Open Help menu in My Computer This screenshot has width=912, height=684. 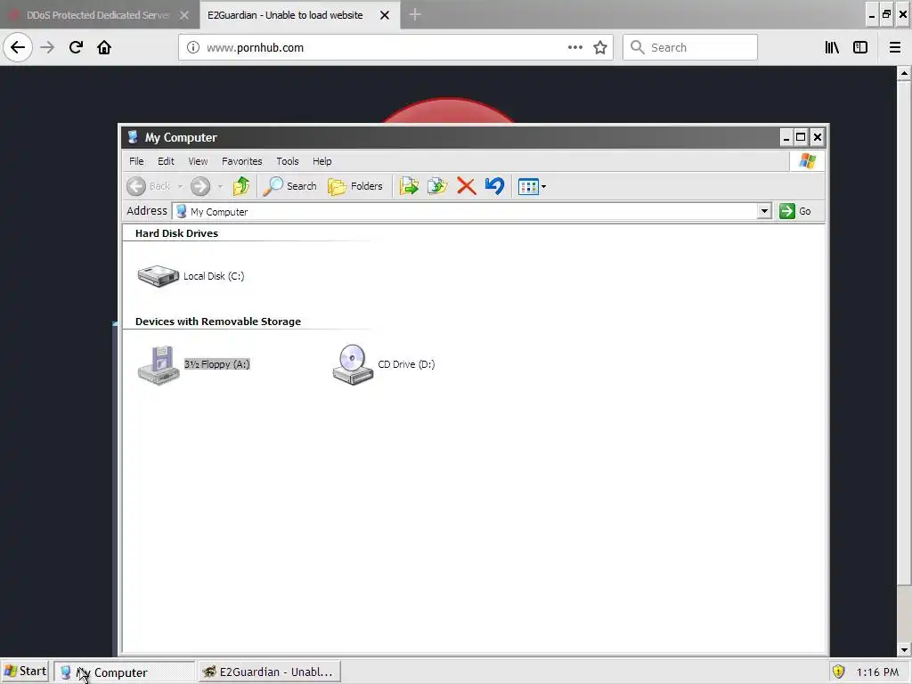pyautogui.click(x=322, y=161)
